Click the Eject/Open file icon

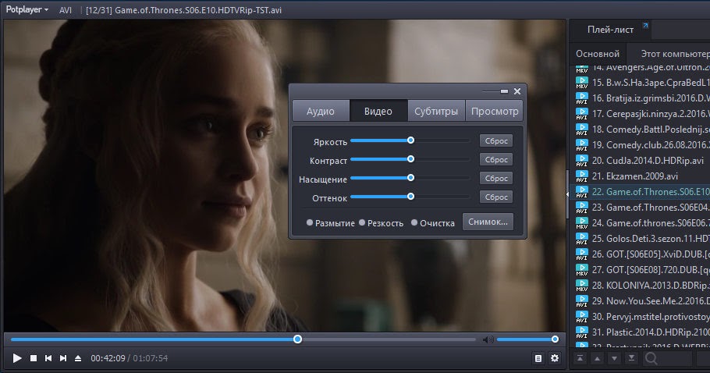77,358
